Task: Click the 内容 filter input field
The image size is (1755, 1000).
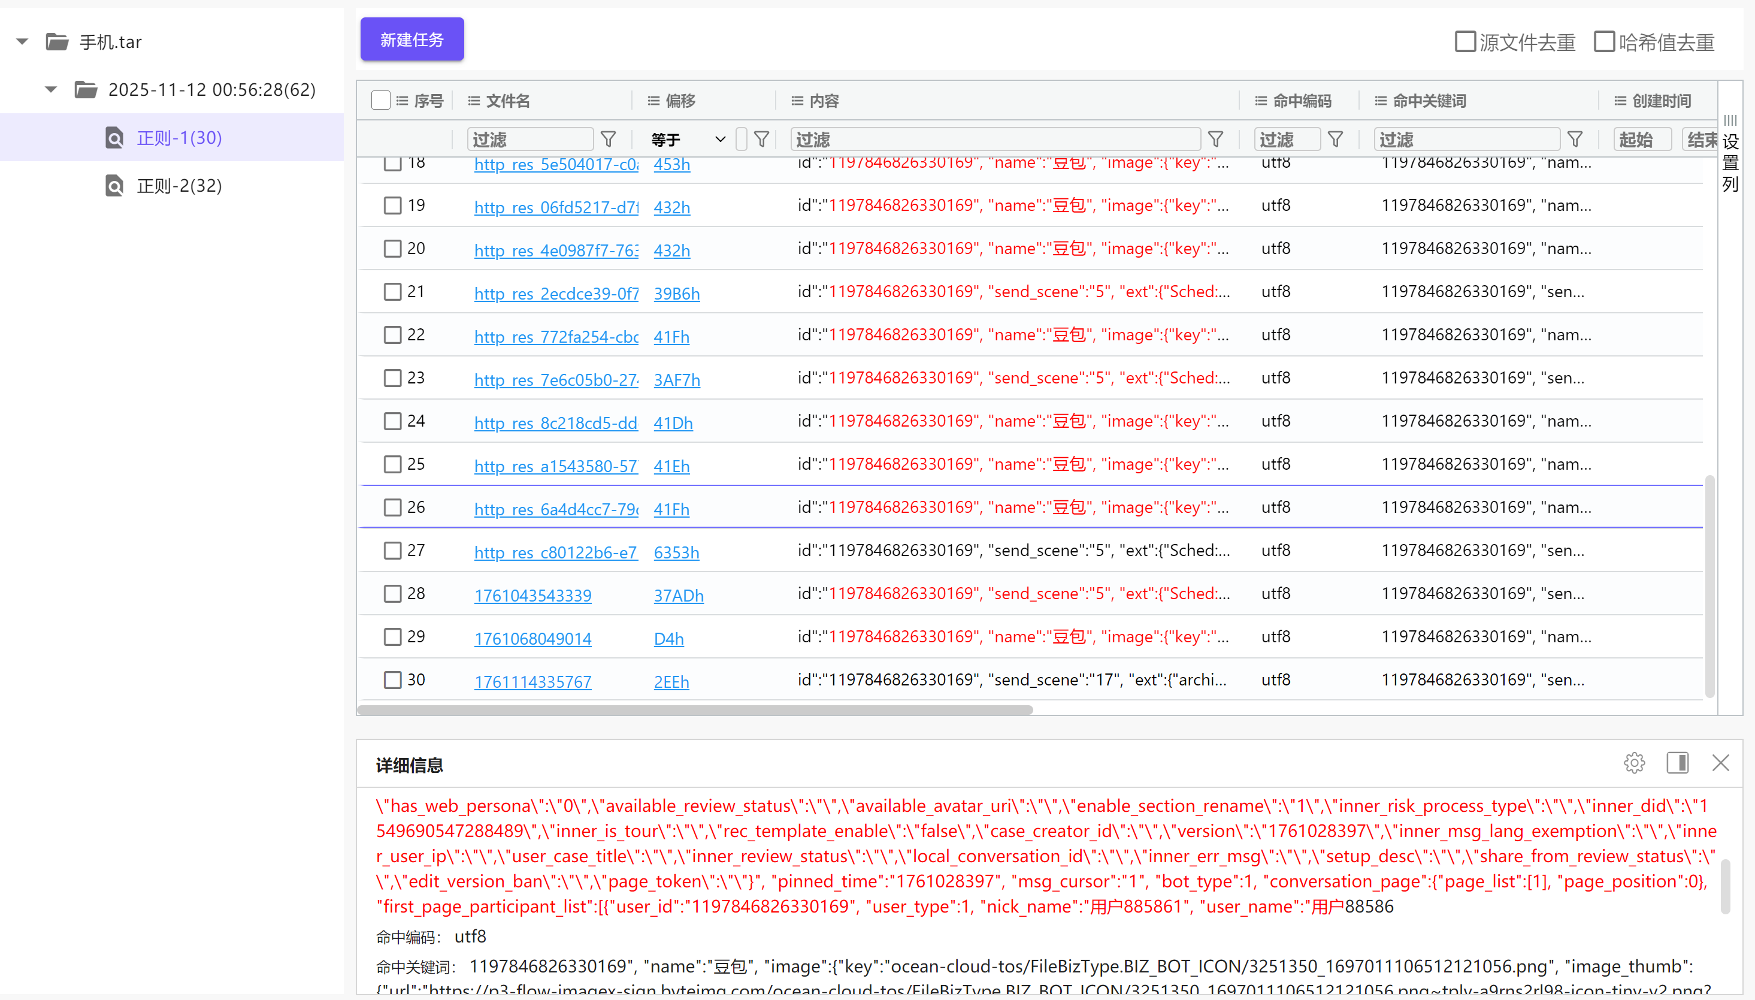Action: 995,140
